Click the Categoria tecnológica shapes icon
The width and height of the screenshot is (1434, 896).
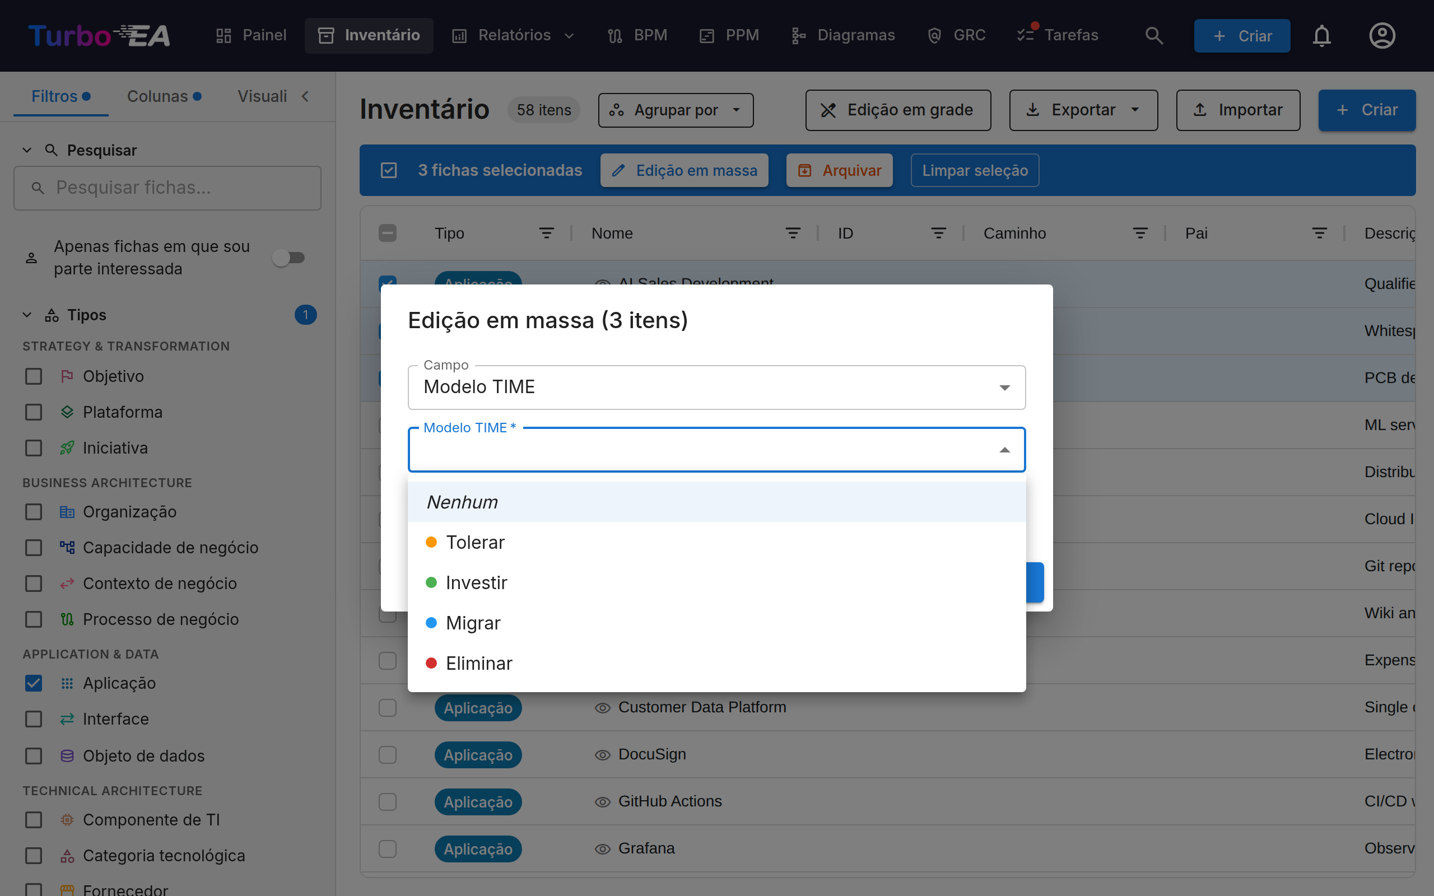point(67,856)
